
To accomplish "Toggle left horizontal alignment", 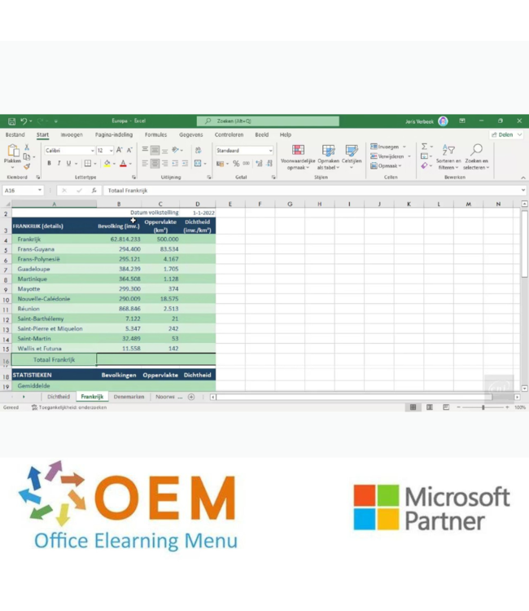I will tap(145, 163).
